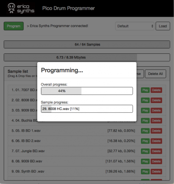Viewport: 174px width, 184px height.
Task: Delete sample 07. Jungle BD.wav
Action: click(x=156, y=151)
